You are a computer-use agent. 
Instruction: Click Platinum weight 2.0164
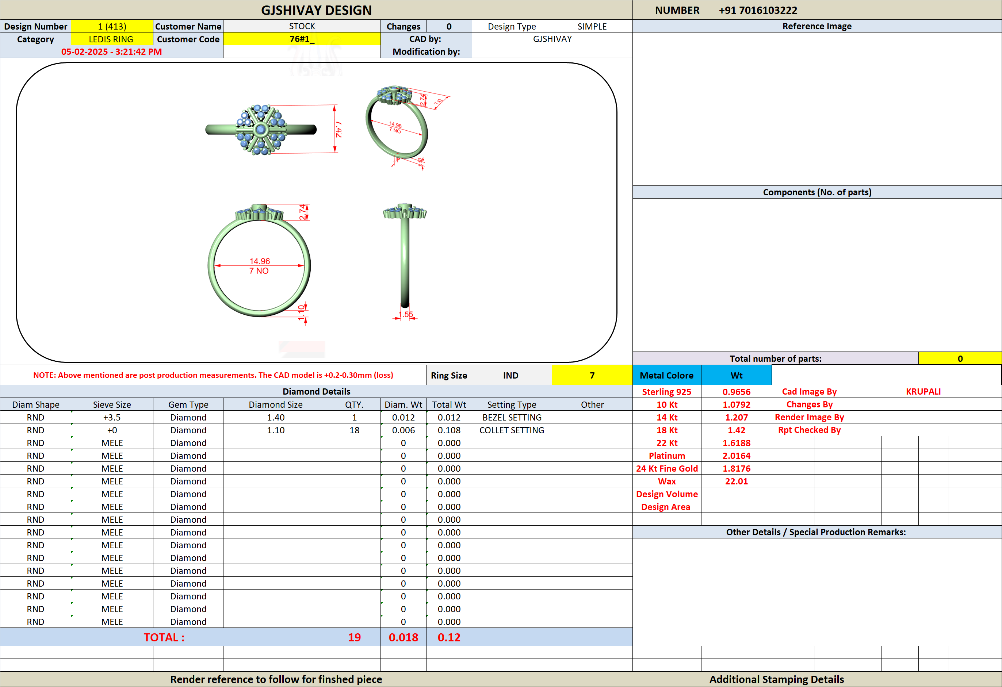click(x=737, y=456)
